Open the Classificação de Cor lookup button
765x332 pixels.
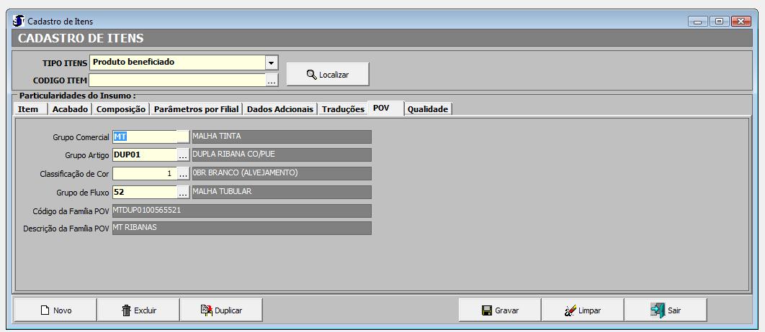click(x=183, y=174)
